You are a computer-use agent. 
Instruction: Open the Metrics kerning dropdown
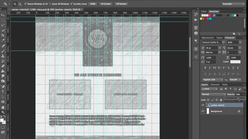[220, 53]
